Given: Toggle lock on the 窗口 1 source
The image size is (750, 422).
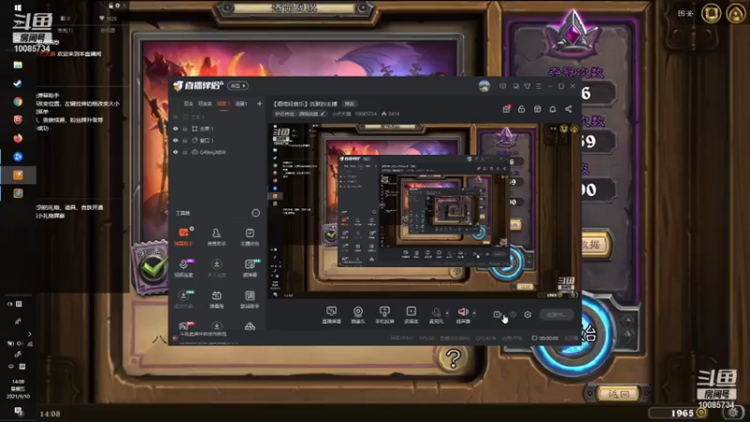Looking at the screenshot, I should [x=185, y=140].
